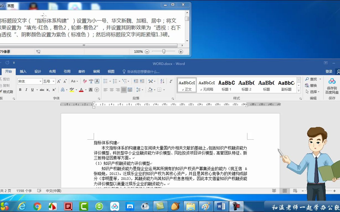Open the font color swatch
This screenshot has height=212, width=340.
click(81, 90)
